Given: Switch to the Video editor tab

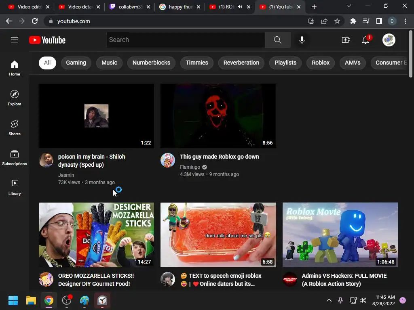Looking at the screenshot, I should (x=29, y=7).
